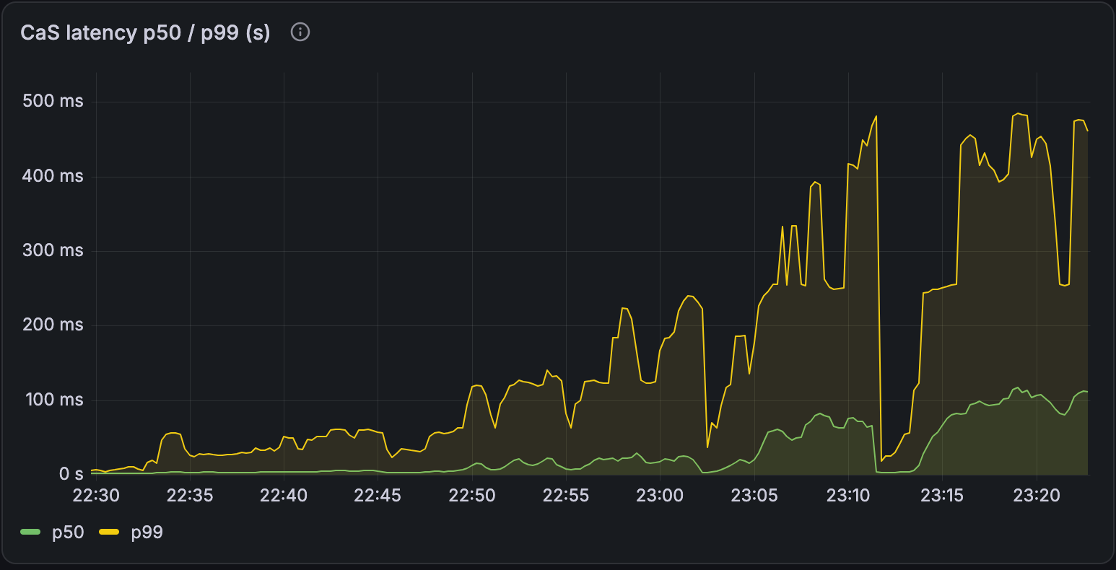Click the 22:50 time axis label
This screenshot has height=570, width=1116.
pyautogui.click(x=472, y=496)
